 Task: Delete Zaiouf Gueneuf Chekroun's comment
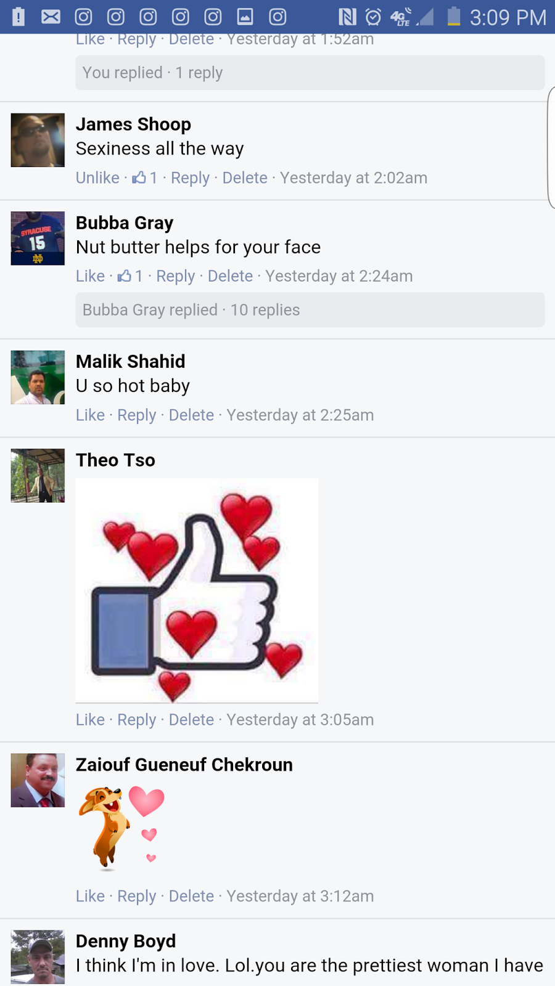[191, 896]
